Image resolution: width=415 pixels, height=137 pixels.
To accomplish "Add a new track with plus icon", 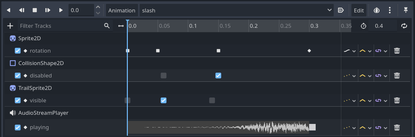I will (x=10, y=26).
